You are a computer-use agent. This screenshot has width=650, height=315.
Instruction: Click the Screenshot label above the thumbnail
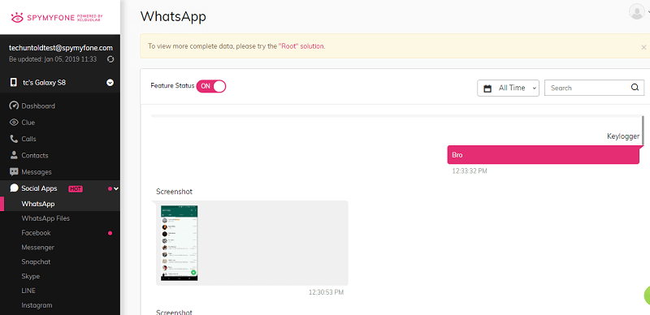pyautogui.click(x=174, y=192)
